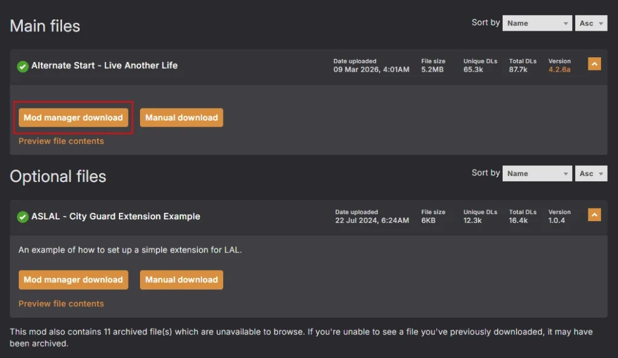Click the ASLAL version number 1.0.4

[x=556, y=221]
